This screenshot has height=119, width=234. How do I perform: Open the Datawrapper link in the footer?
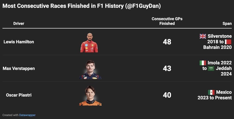(27, 115)
